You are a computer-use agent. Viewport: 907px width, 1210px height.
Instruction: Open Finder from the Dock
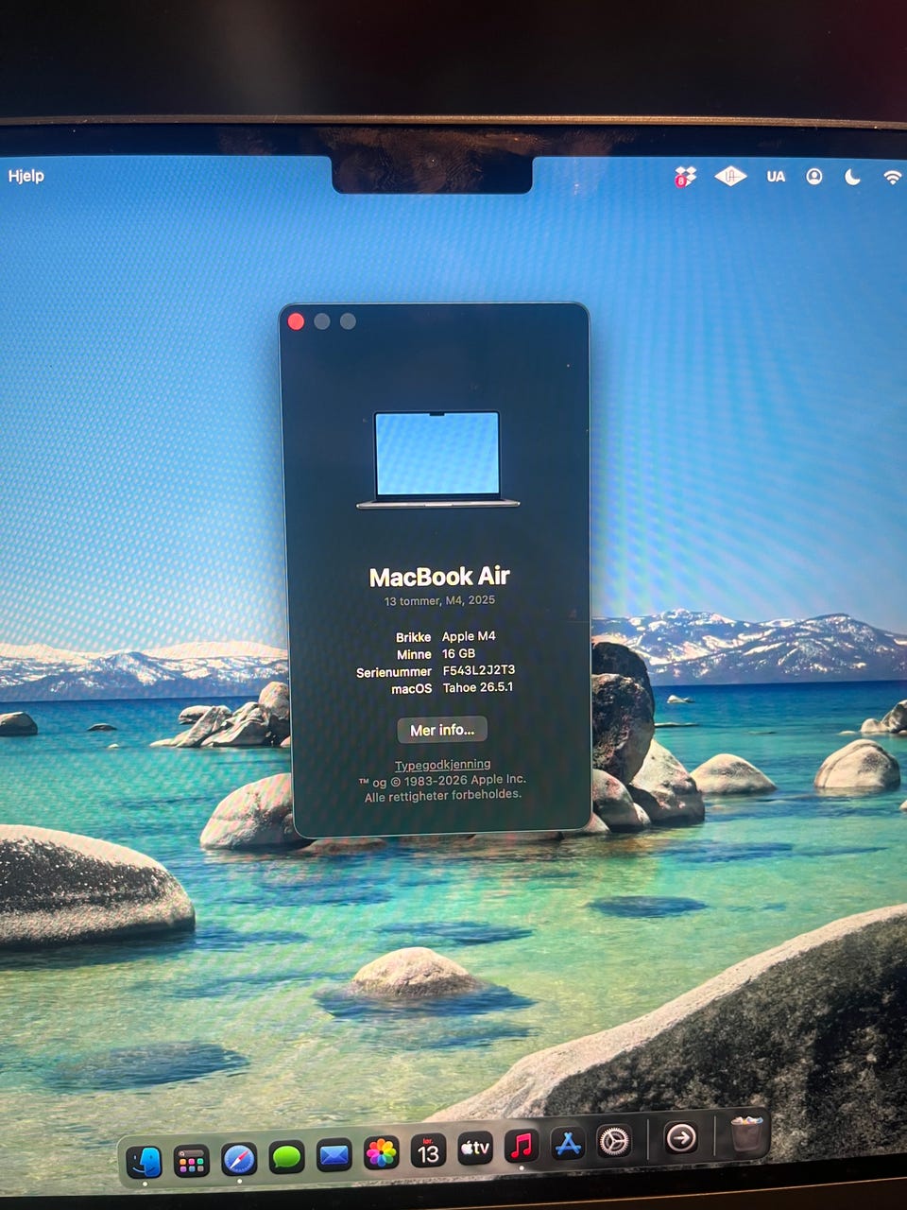click(x=145, y=1160)
